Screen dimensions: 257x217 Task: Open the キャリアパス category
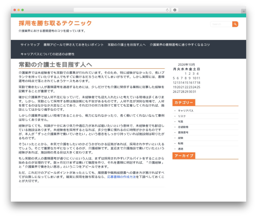pyautogui.click(x=186, y=111)
